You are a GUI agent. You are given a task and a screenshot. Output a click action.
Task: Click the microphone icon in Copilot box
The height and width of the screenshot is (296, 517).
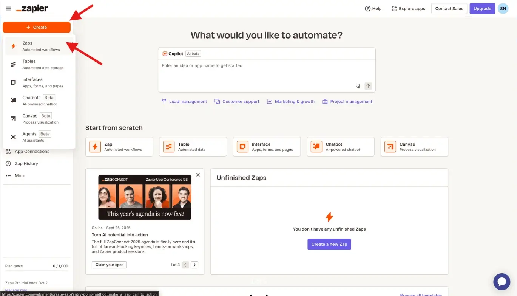point(358,86)
